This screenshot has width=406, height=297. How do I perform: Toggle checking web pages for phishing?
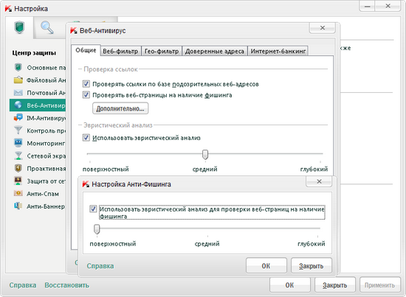(86, 95)
